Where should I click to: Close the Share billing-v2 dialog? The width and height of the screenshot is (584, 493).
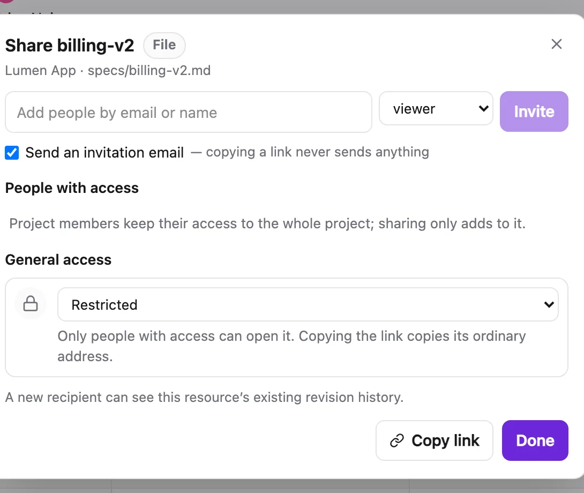(x=557, y=44)
